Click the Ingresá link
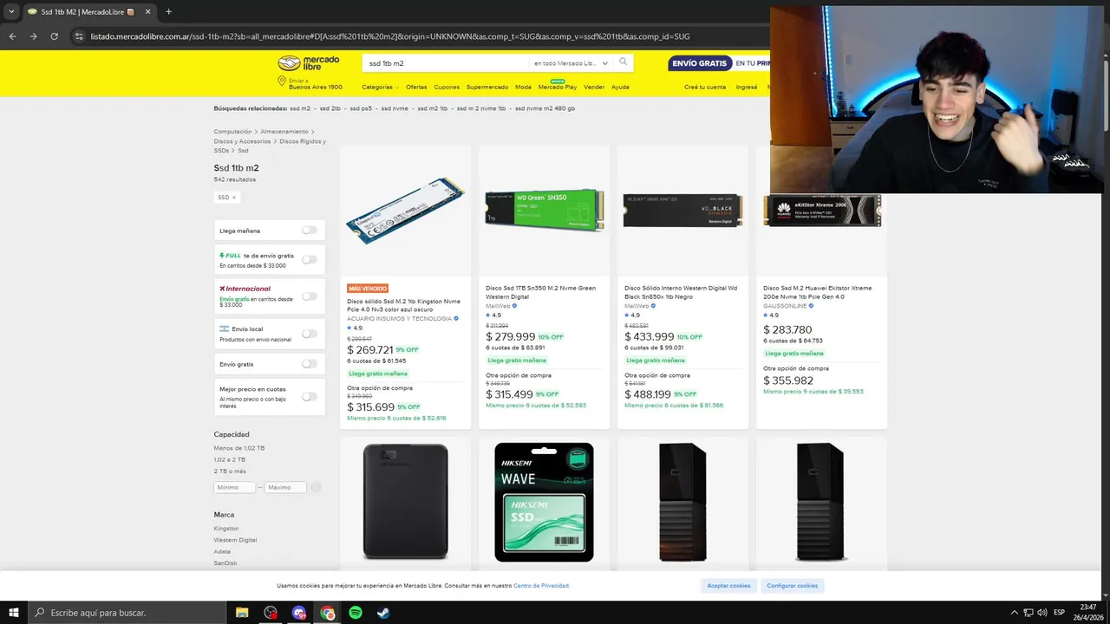The width and height of the screenshot is (1110, 624). 746,87
